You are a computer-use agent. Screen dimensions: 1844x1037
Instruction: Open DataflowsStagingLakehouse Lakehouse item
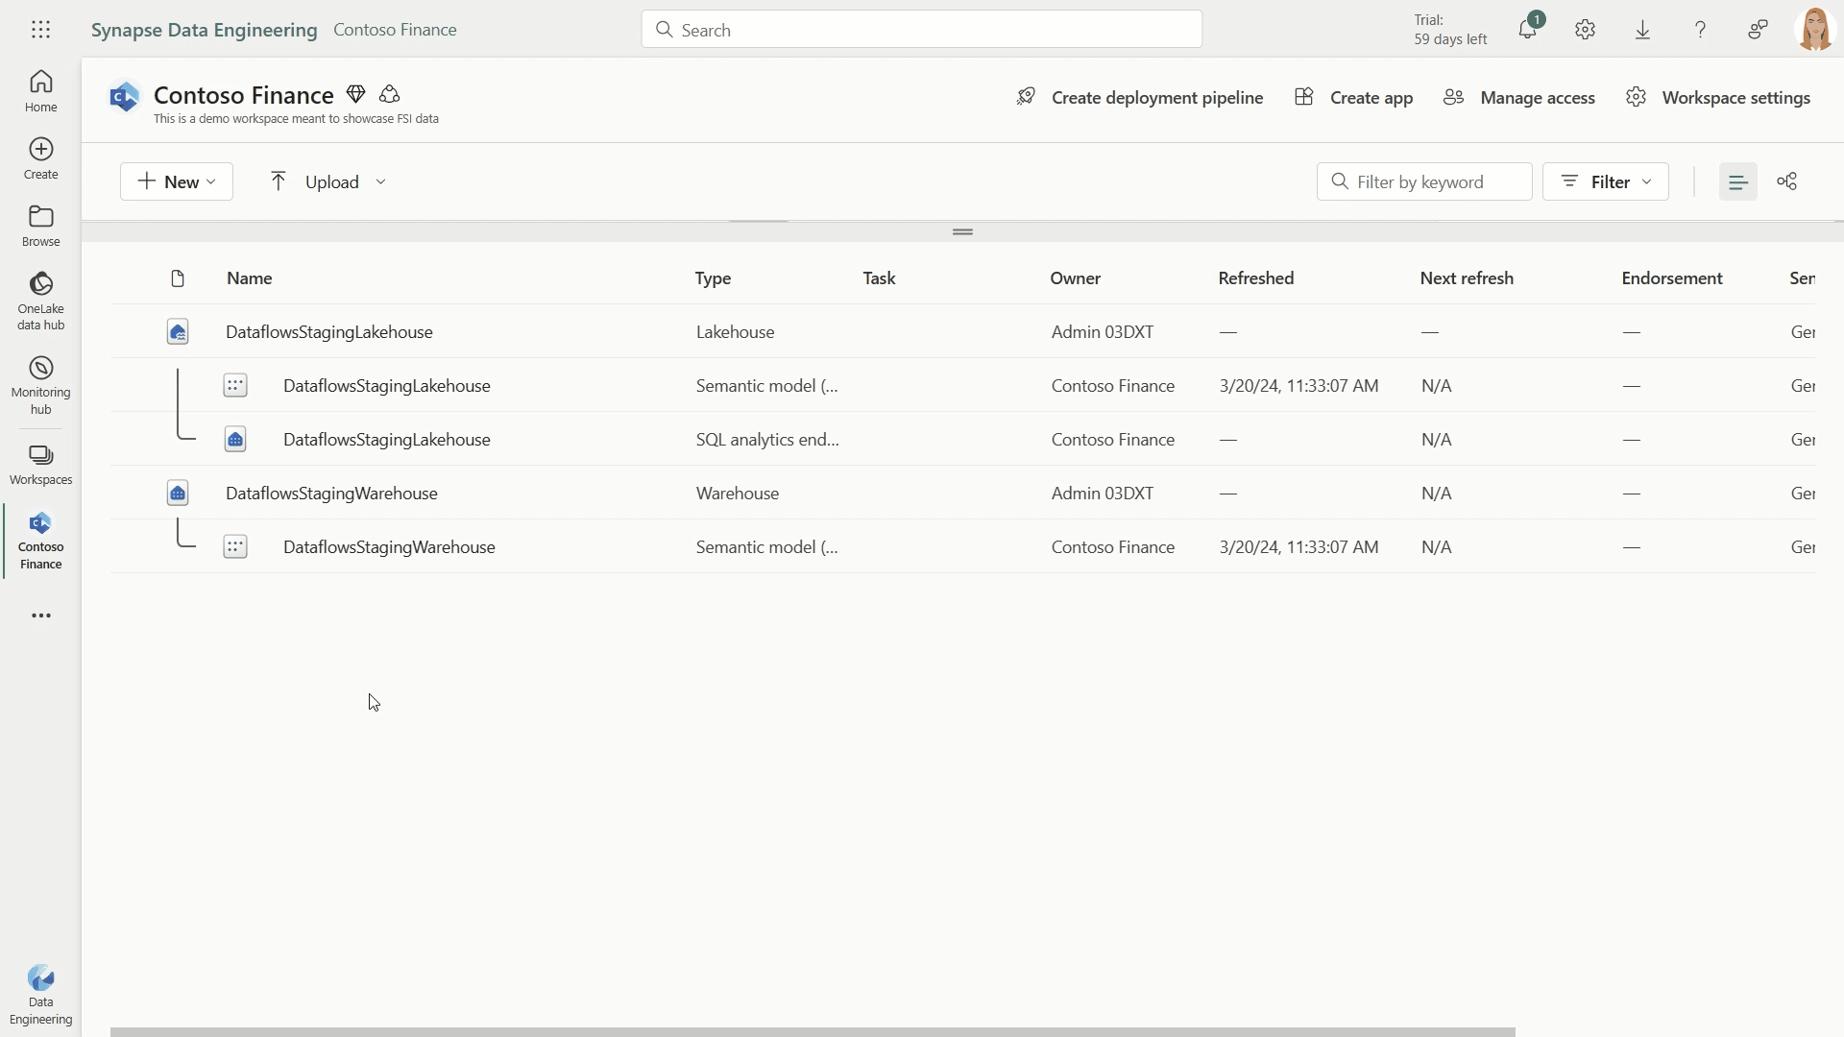[x=329, y=332]
